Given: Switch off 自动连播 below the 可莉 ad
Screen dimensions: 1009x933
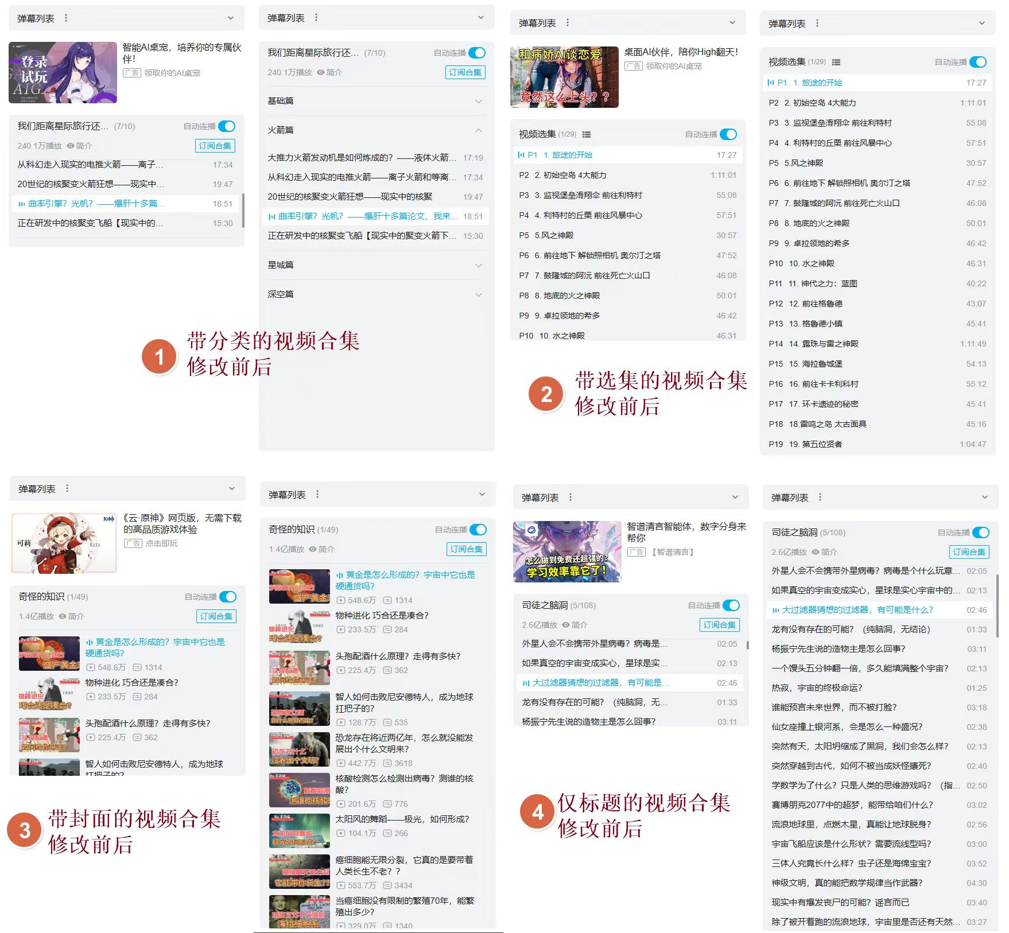Looking at the screenshot, I should [x=227, y=597].
